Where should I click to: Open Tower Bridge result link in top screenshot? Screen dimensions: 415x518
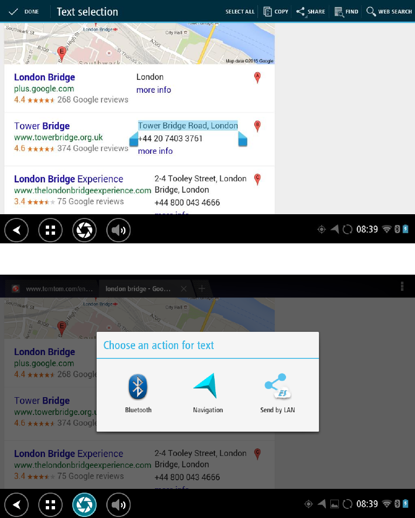pyautogui.click(x=42, y=126)
